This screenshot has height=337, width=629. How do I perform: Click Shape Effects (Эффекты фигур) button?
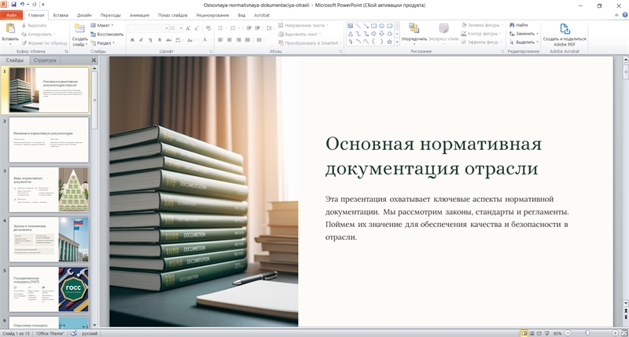click(480, 42)
